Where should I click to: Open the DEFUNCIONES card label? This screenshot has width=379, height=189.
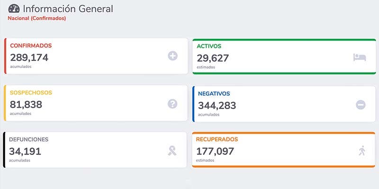pos(29,139)
